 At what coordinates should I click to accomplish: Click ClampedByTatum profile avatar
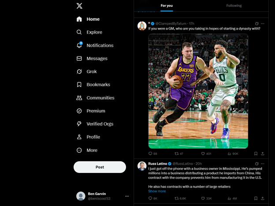pyautogui.click(x=142, y=26)
